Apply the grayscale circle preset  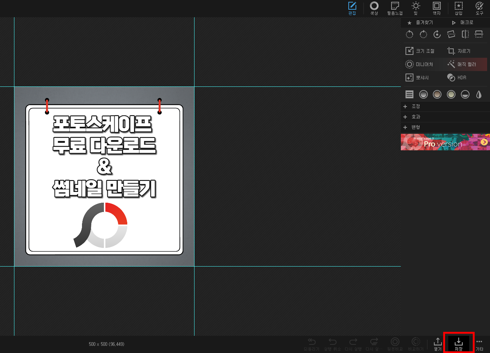(x=423, y=94)
